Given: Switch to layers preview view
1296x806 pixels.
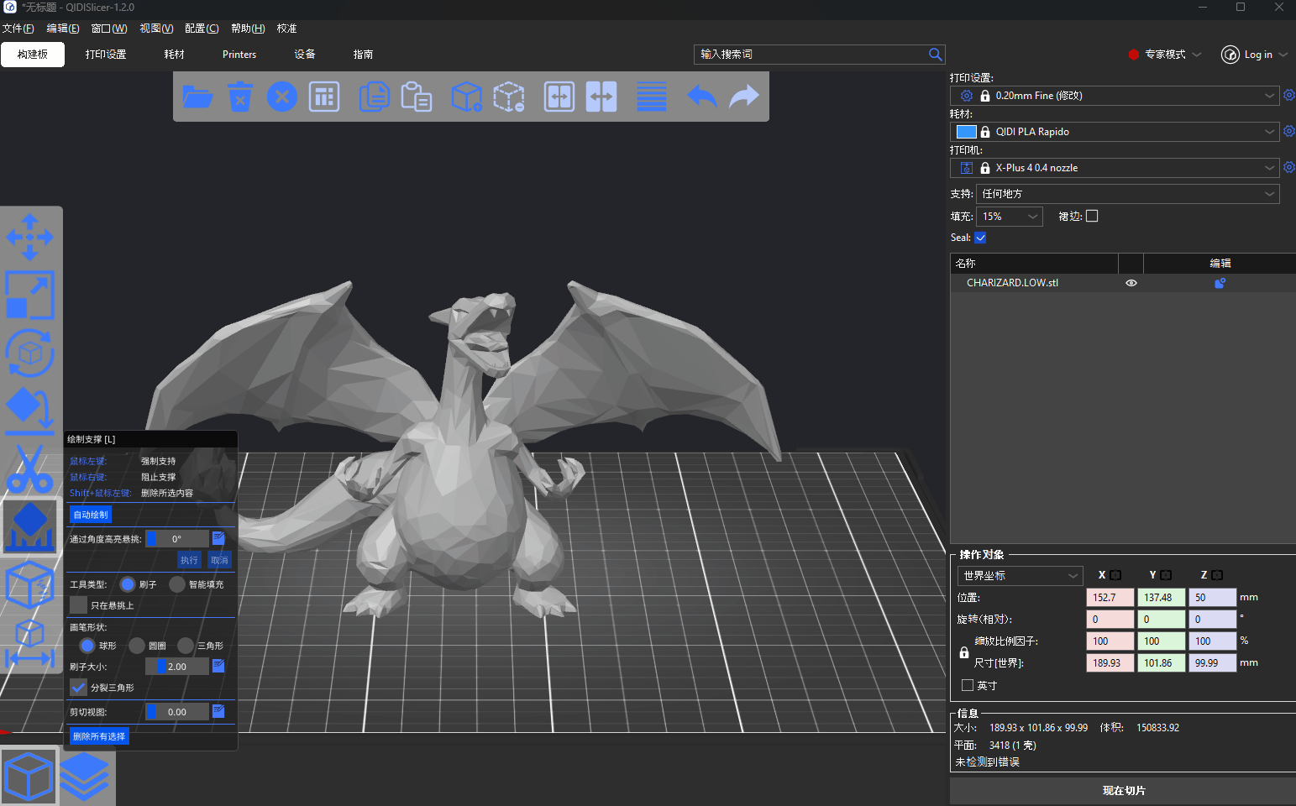Looking at the screenshot, I should [85, 777].
